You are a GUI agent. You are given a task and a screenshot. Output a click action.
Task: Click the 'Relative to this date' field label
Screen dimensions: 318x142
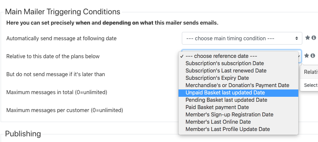[53, 56]
